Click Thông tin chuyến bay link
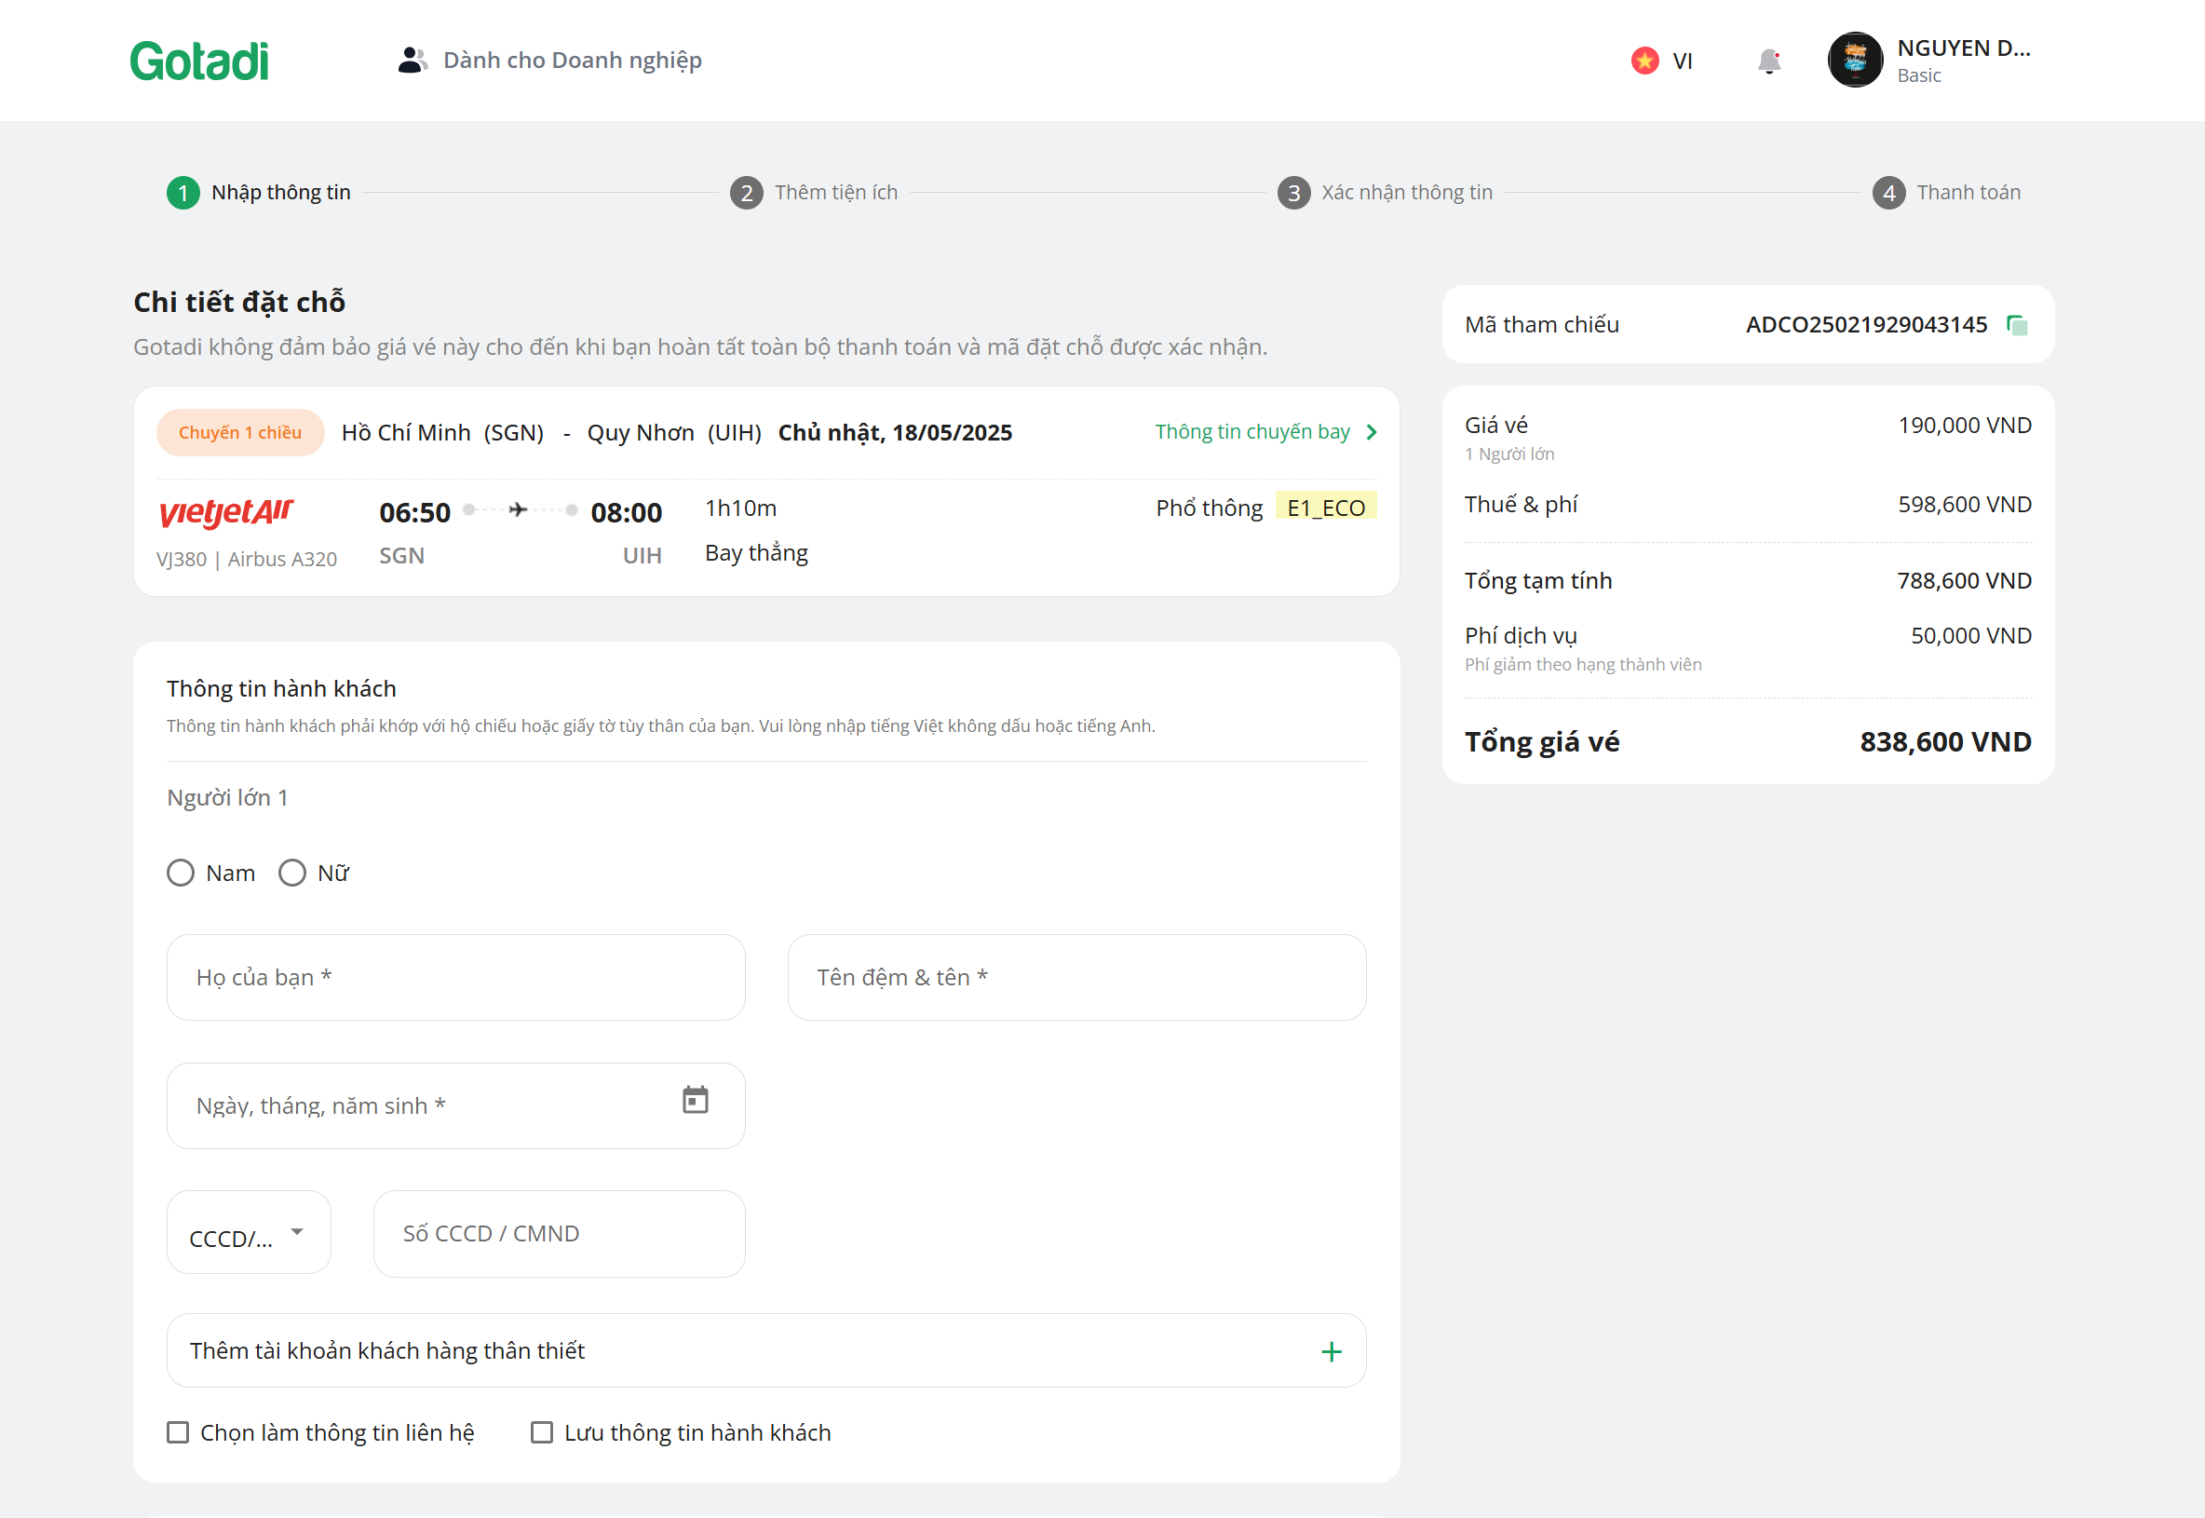This screenshot has height=1518, width=2205. pyautogui.click(x=1251, y=432)
